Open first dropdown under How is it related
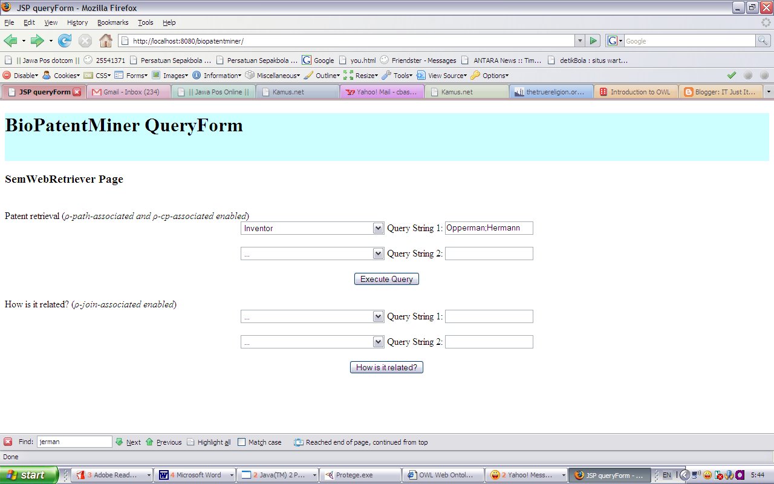This screenshot has width=774, height=484. pyautogui.click(x=312, y=316)
